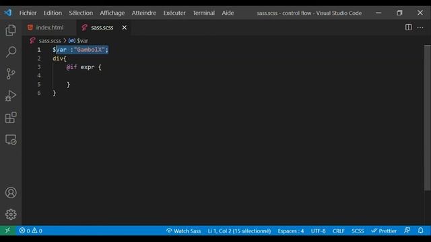
Task: Click Watch Sass in status bar
Action: pos(183,231)
